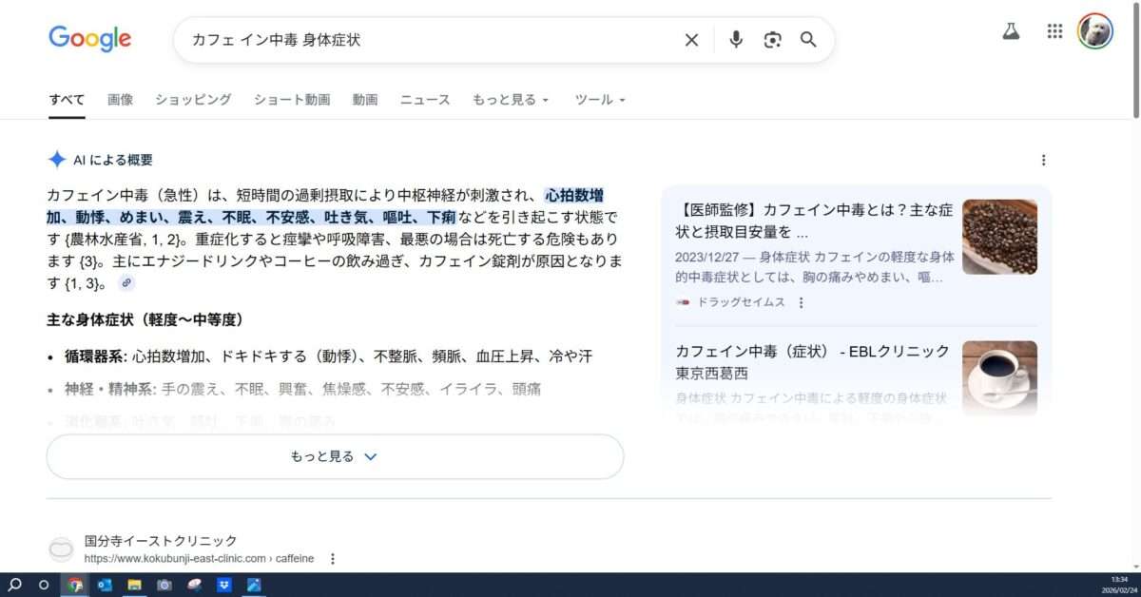Screen dimensions: 1141x597
Task: Click the coffee beans thumbnail image
Action: [999, 237]
